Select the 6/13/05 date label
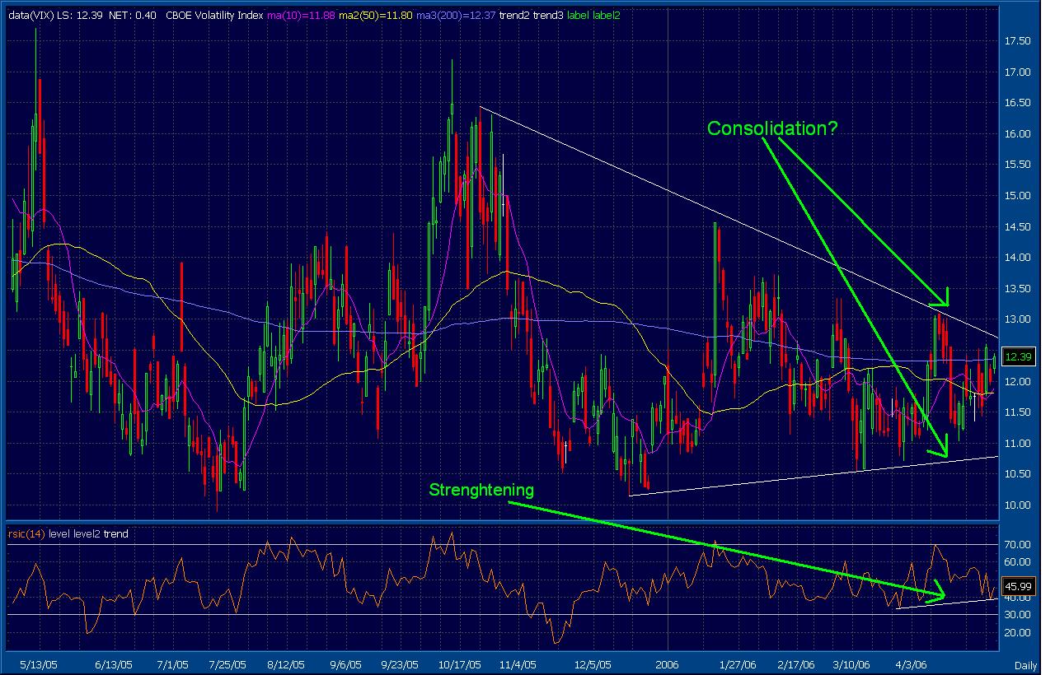 (x=114, y=663)
